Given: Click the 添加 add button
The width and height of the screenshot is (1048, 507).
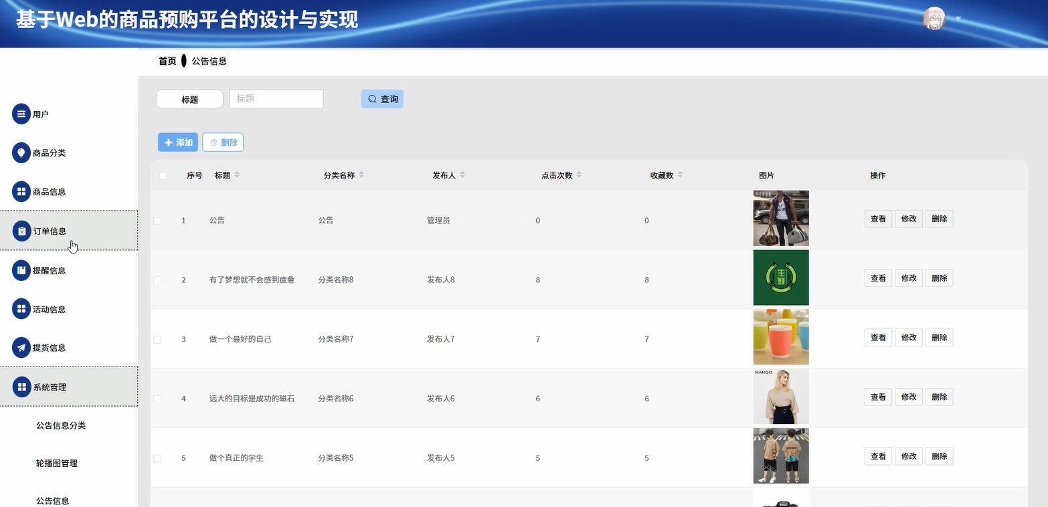Looking at the screenshot, I should tap(178, 142).
